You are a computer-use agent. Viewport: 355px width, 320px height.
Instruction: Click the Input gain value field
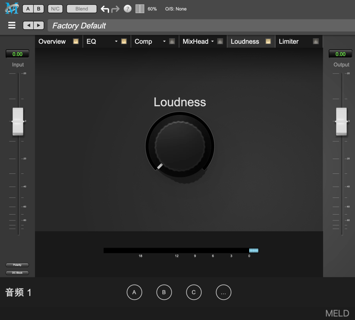(x=17, y=54)
